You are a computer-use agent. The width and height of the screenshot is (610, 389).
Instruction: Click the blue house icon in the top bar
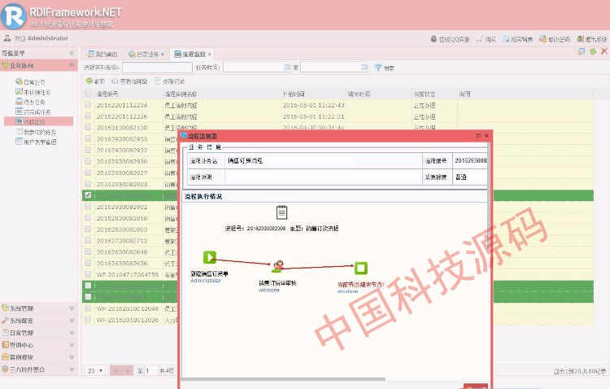[506, 39]
